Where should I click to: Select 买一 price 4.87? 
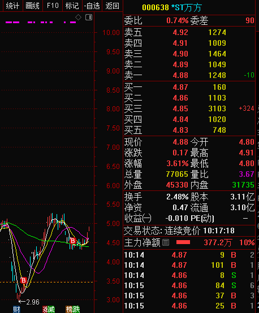[180, 87]
